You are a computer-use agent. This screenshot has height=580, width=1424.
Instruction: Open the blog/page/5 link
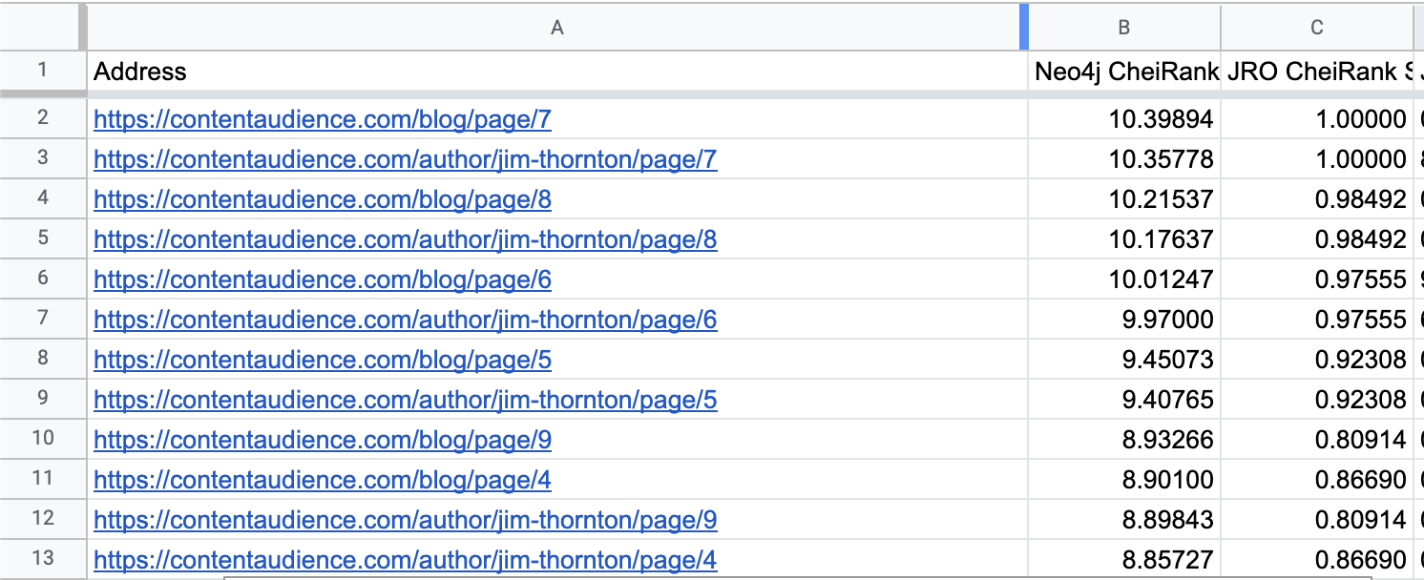(323, 361)
